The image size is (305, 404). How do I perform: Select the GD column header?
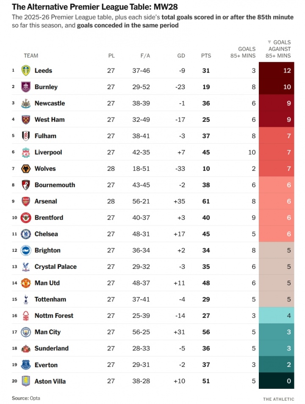coord(181,56)
